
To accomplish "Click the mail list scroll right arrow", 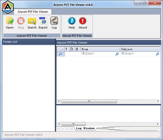I will 158,101.
